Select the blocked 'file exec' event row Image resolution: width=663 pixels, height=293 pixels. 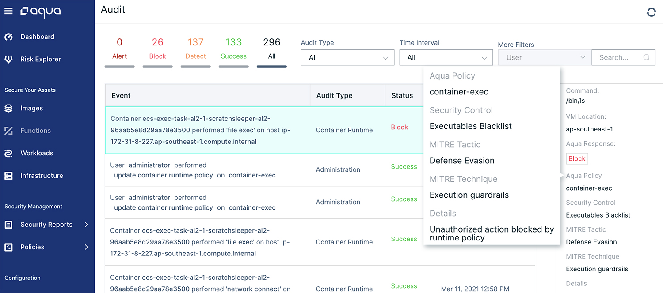click(264, 130)
